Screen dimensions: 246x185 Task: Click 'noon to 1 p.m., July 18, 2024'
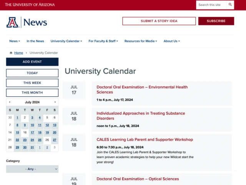coord(118,126)
